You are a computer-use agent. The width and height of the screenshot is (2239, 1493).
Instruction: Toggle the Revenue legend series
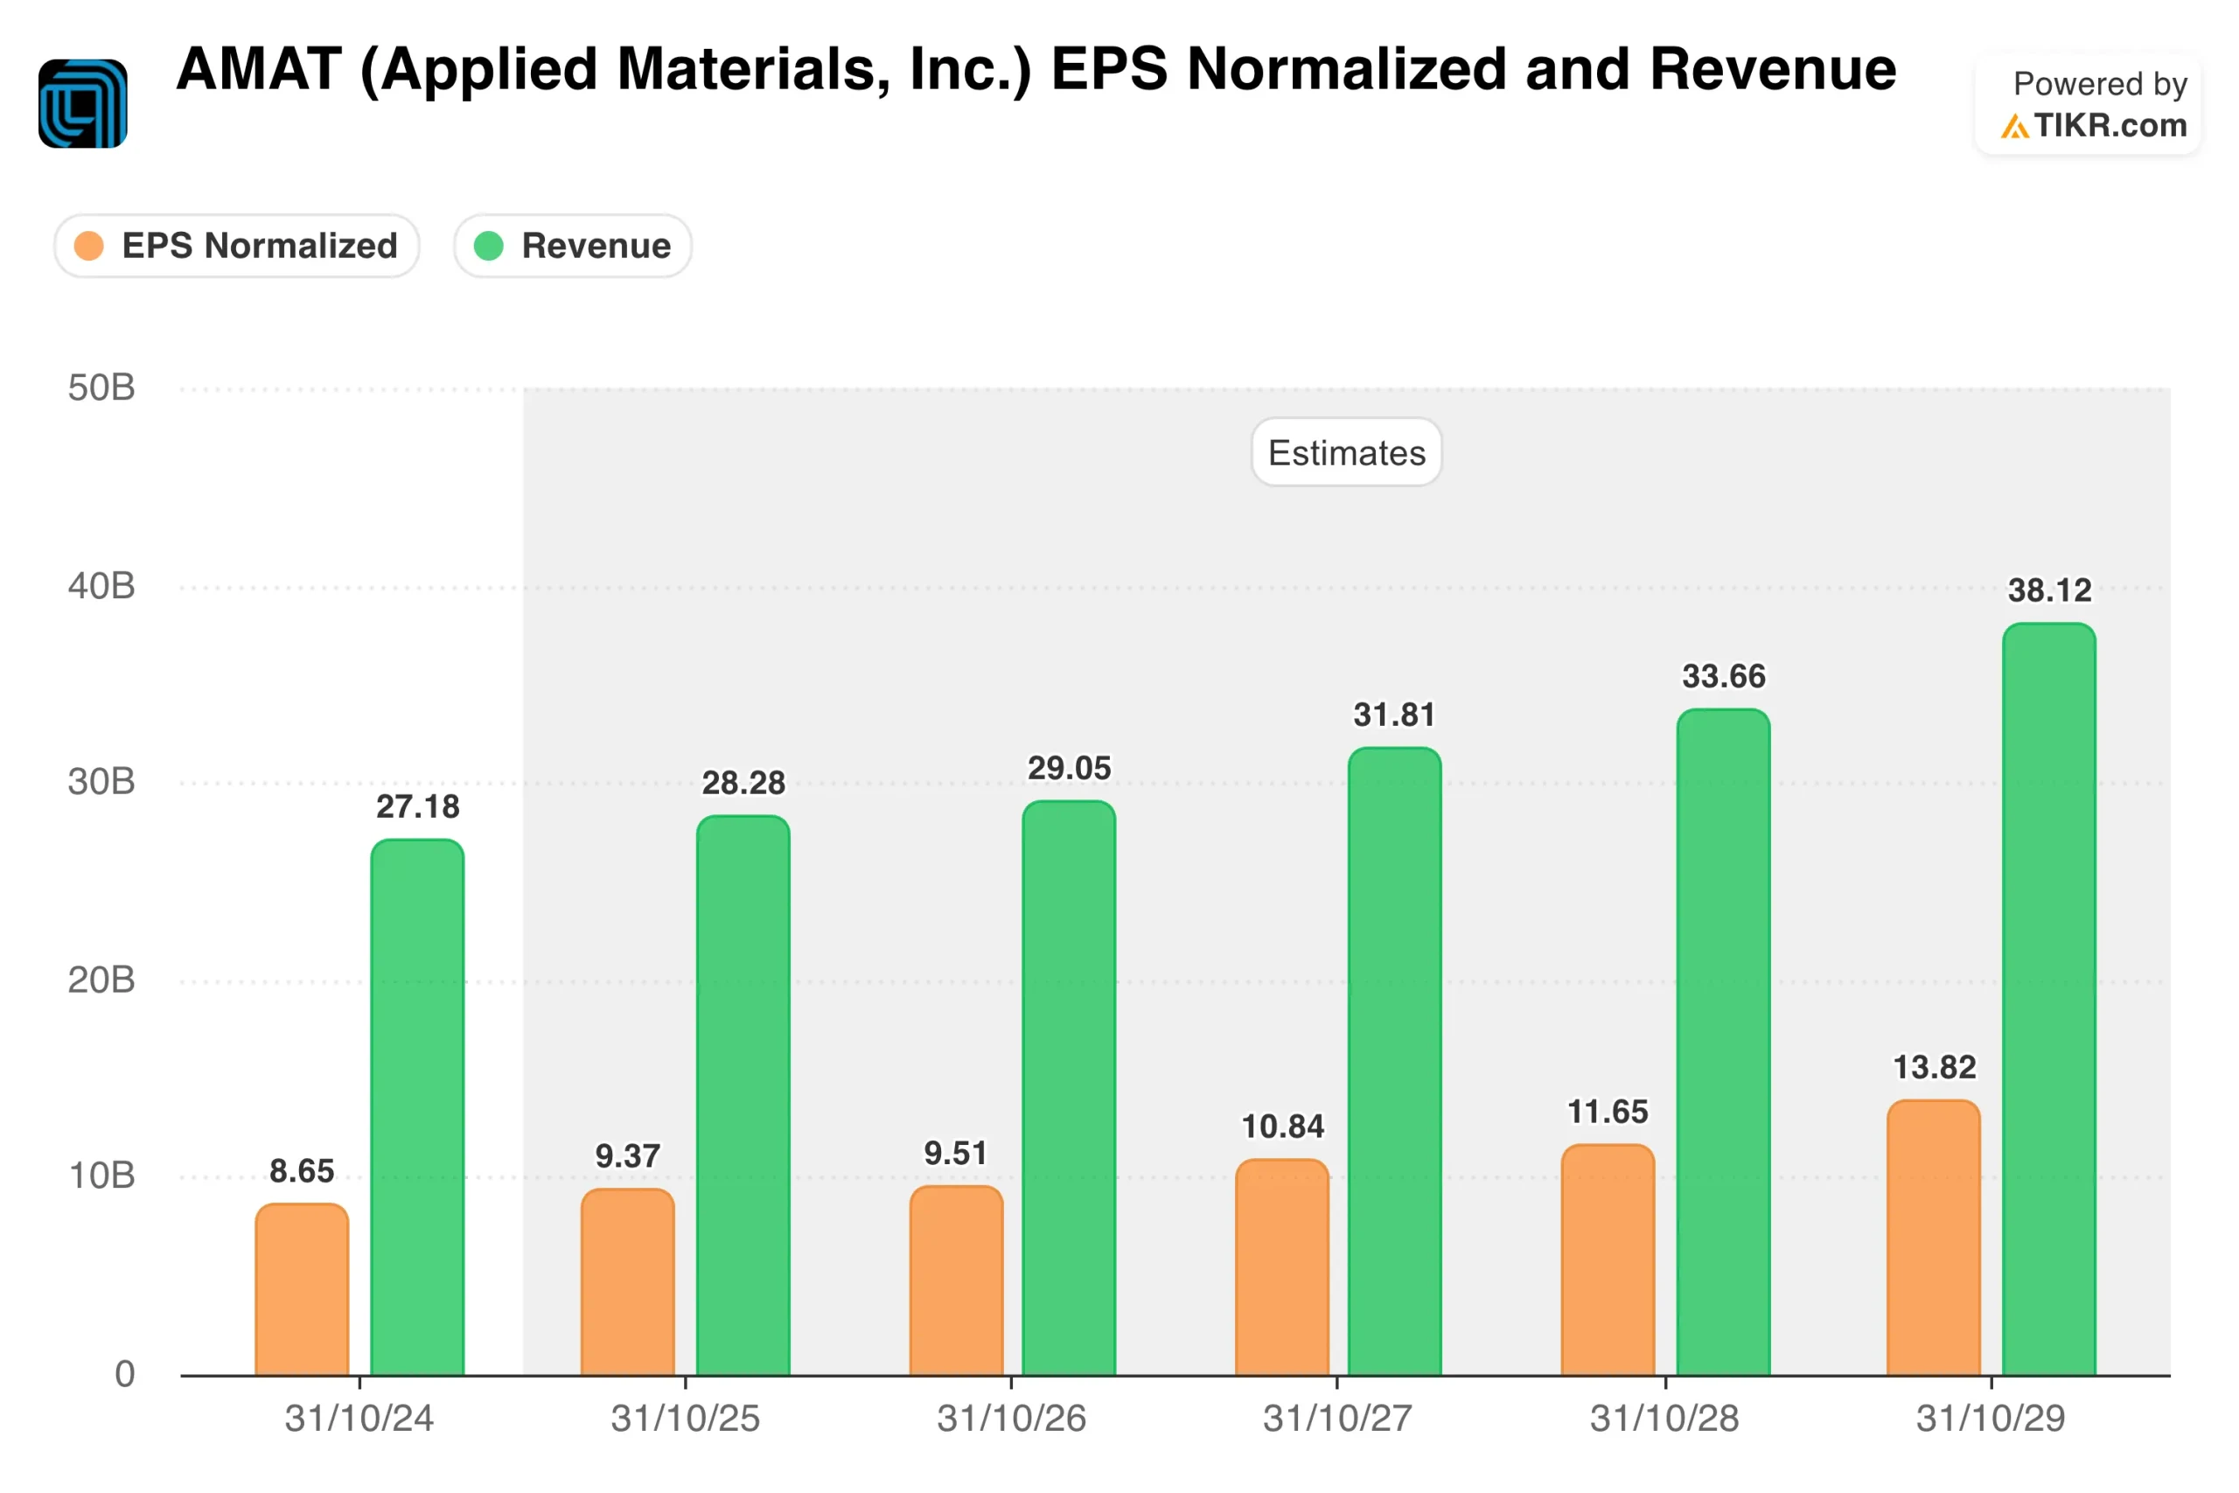573,246
